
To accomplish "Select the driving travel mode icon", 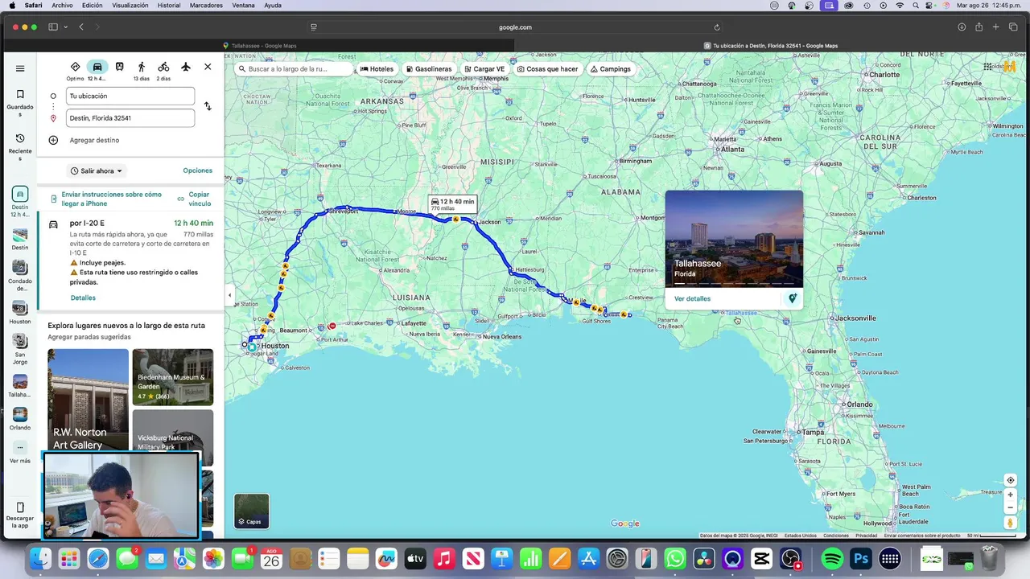I will click(97, 67).
